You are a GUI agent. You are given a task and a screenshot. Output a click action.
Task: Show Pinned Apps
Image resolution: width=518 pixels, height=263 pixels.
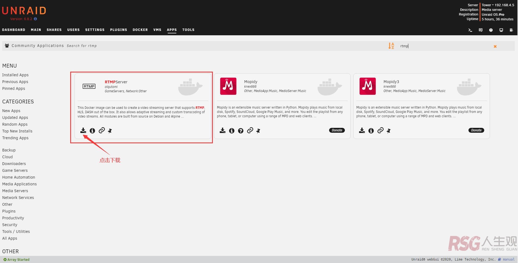(x=14, y=88)
